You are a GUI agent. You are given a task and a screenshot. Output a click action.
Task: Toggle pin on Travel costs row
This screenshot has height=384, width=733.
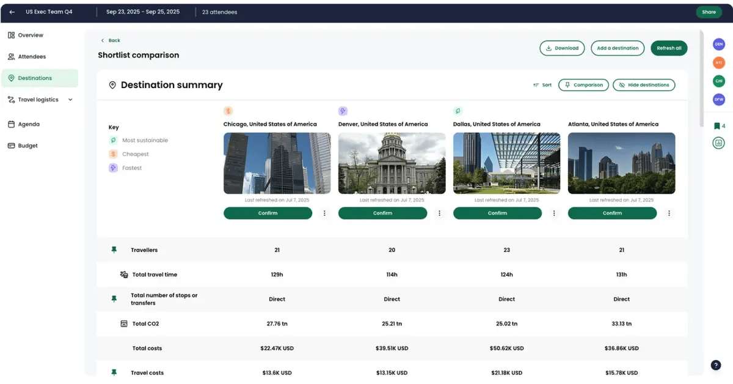click(114, 372)
